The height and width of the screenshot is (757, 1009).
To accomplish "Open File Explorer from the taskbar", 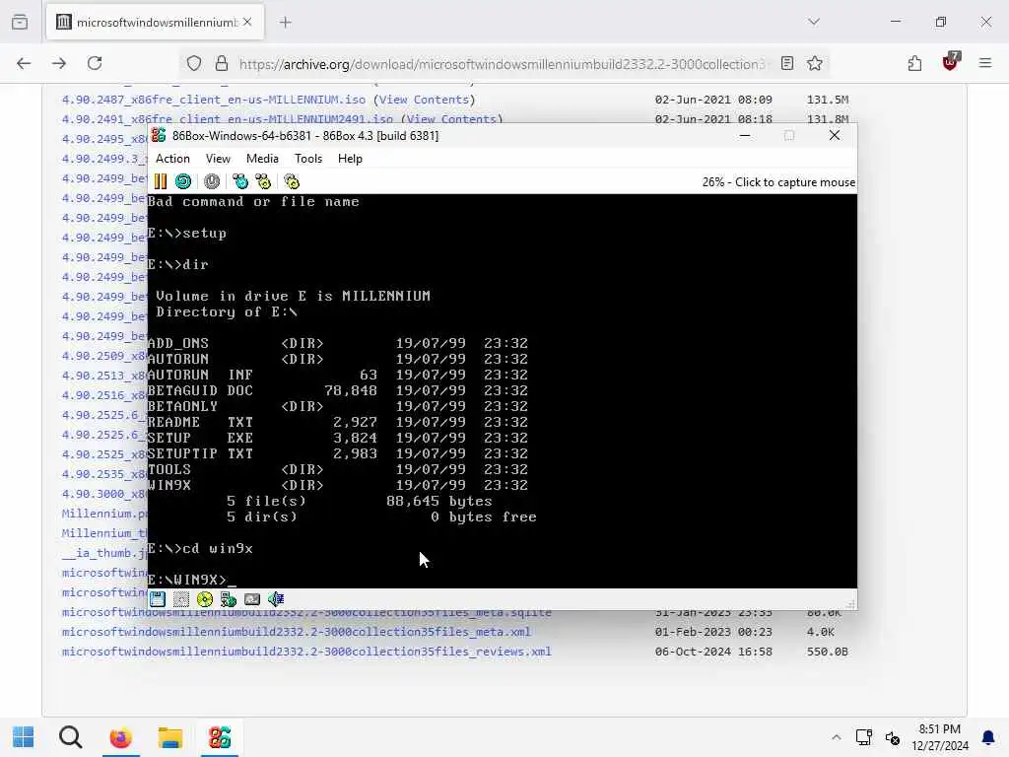I will coord(169,737).
